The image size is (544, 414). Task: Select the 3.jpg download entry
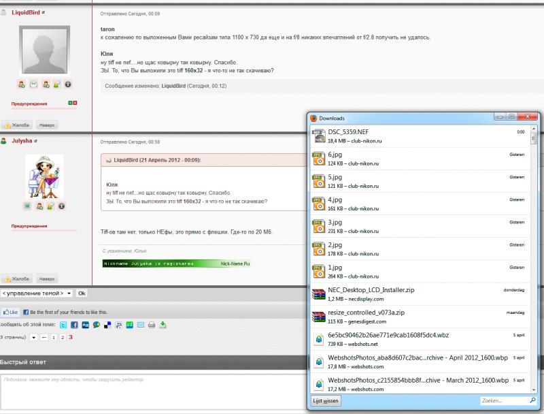[x=420, y=227]
